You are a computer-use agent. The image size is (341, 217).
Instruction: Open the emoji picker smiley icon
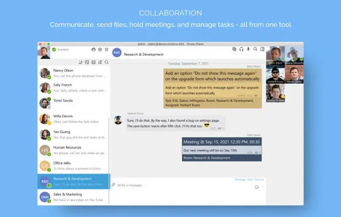pos(257,187)
